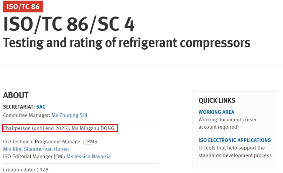Click the Testing and rating subtitle
The width and height of the screenshot is (283, 173).
tap(127, 43)
